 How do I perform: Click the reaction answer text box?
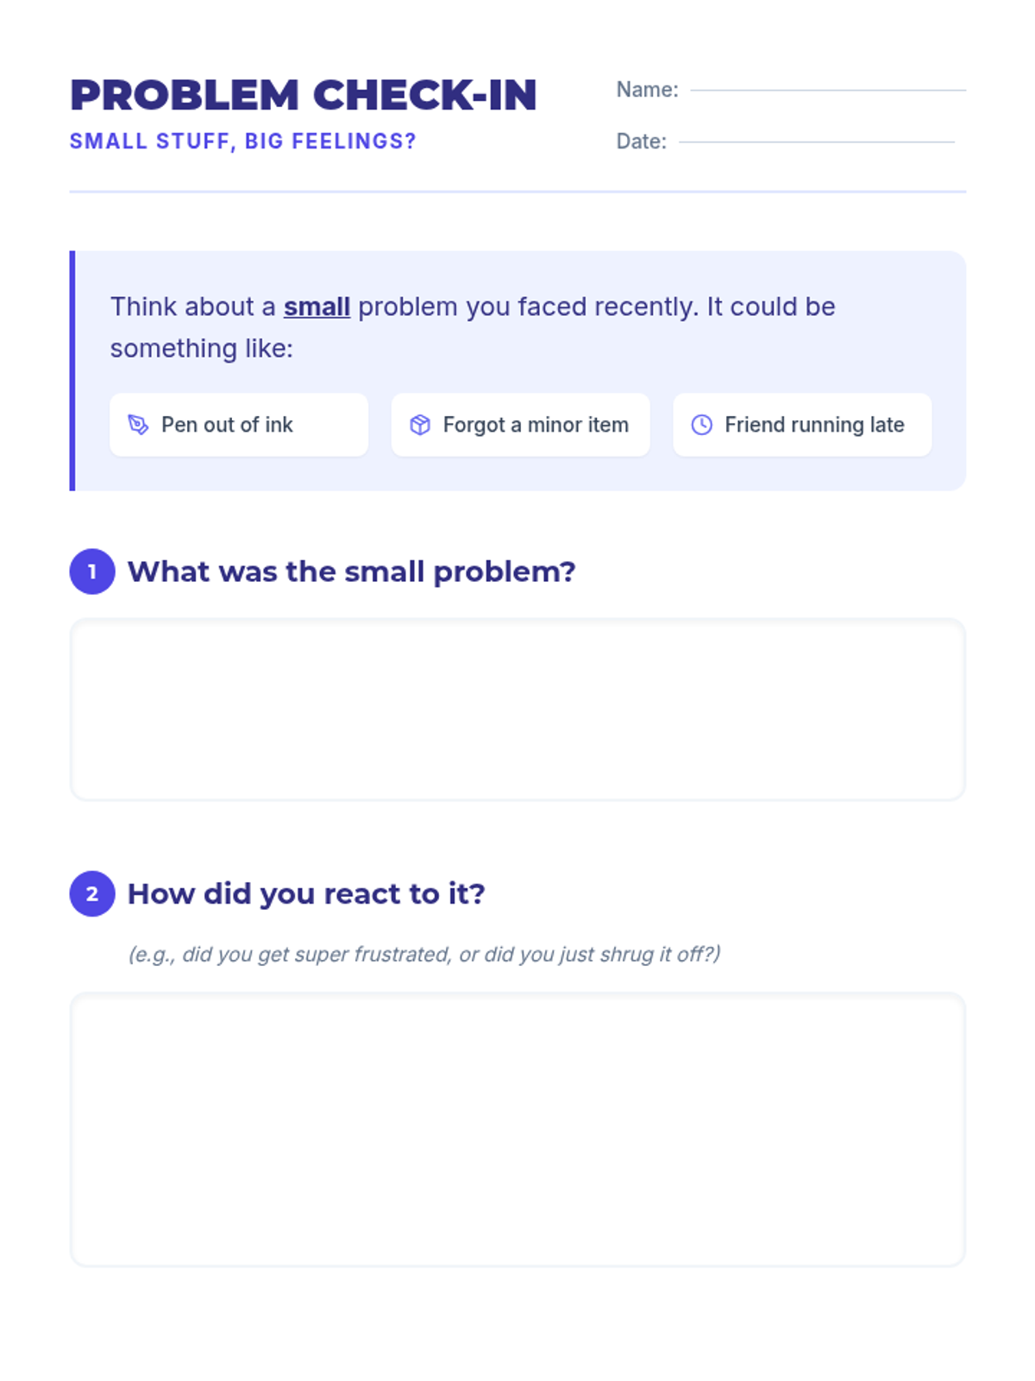(x=517, y=1129)
